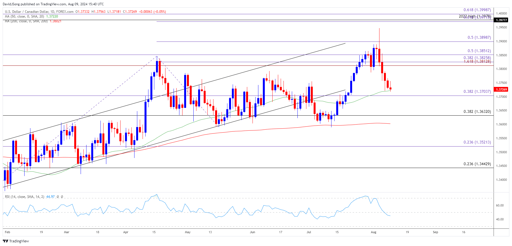Viewport: 512px width, 246px height.
Task: Click the RSI value 44.97
Action: [51, 197]
